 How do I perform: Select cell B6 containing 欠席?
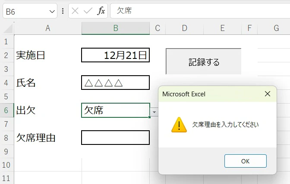coord(115,110)
